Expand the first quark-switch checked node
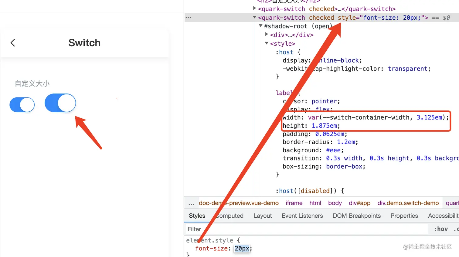 255,8
